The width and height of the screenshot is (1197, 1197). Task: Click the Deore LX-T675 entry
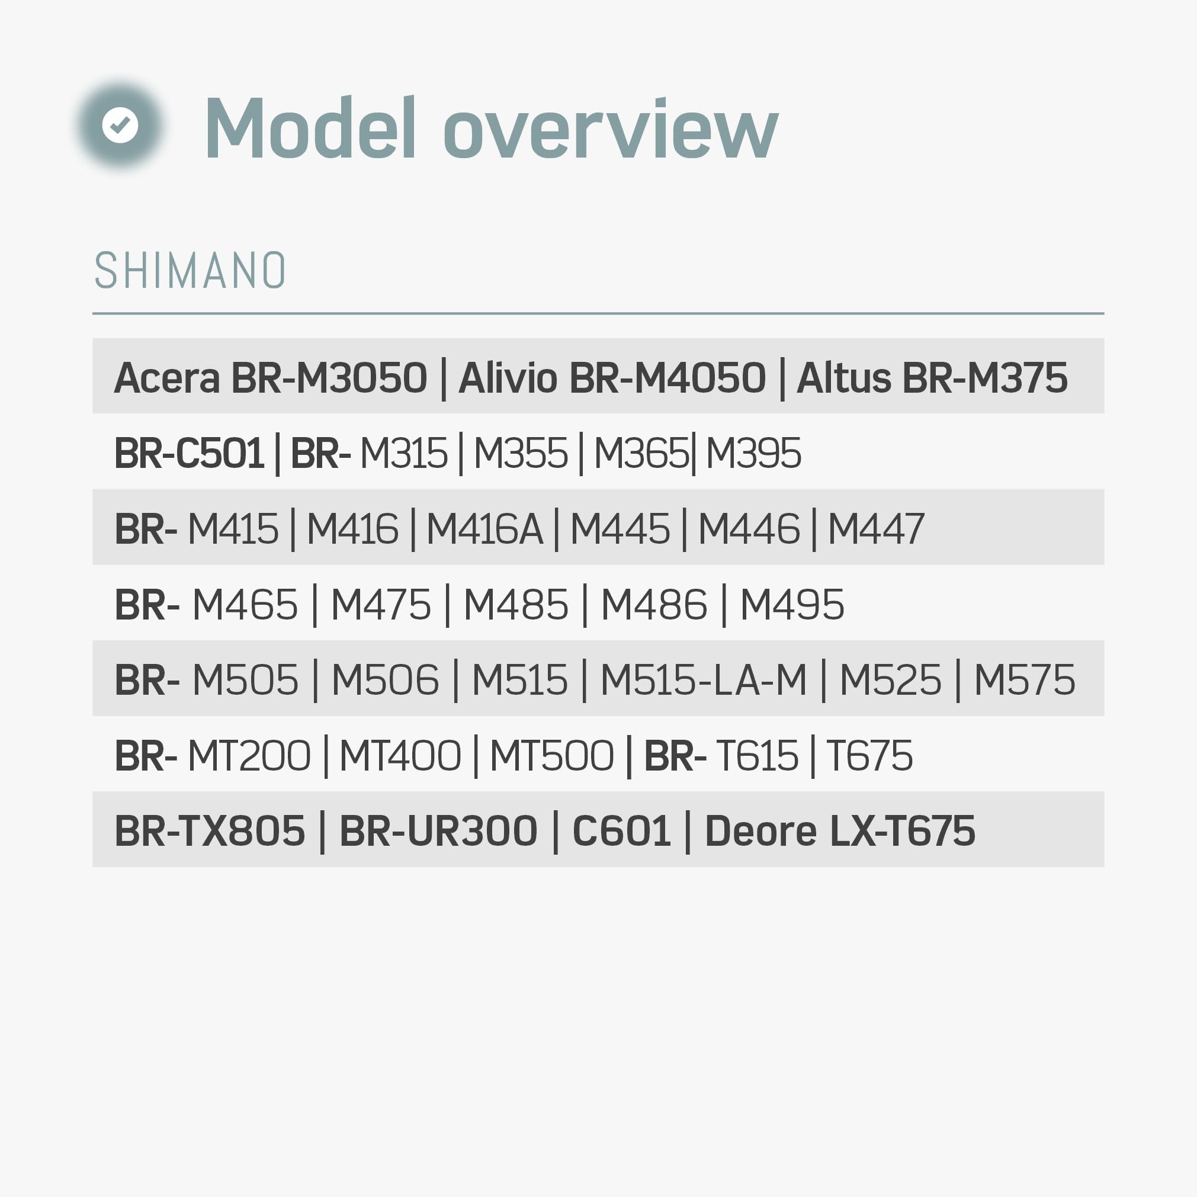(840, 832)
